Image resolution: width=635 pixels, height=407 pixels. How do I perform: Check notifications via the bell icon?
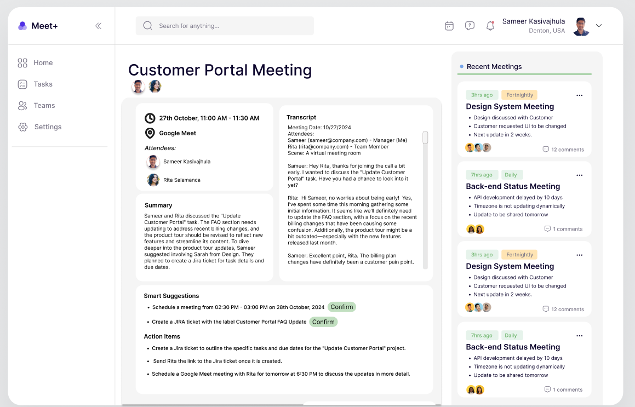pos(490,26)
